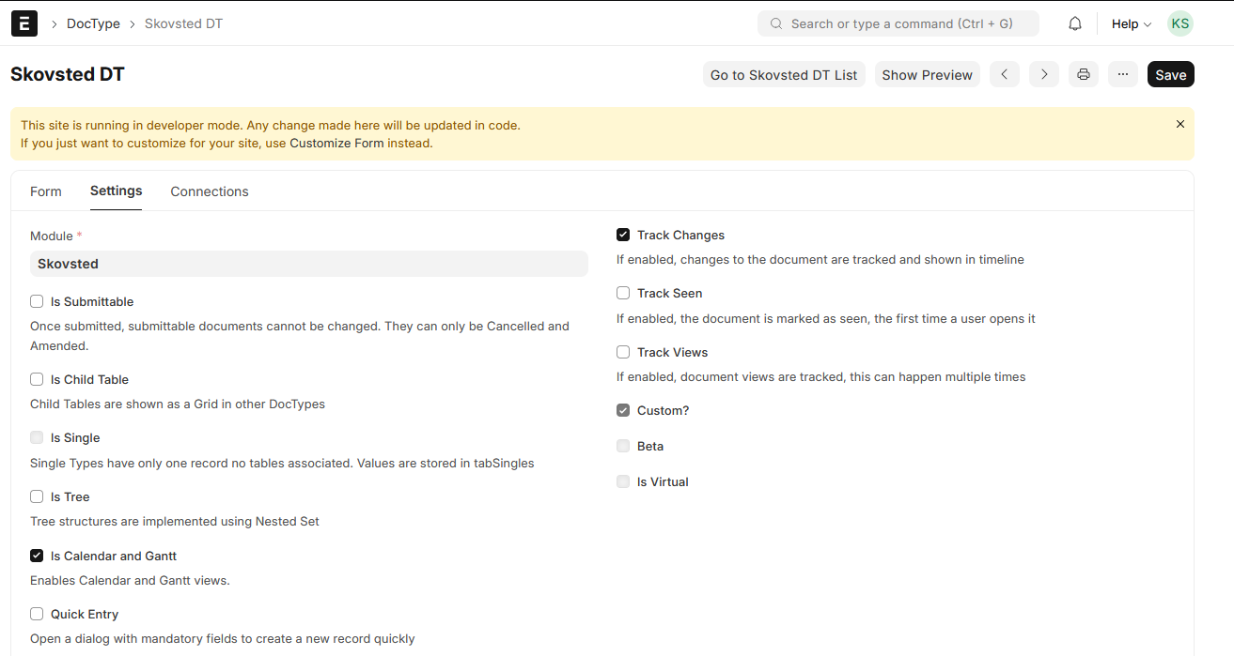Toggle the Track Seen checkbox
This screenshot has height=656, width=1234.
pyautogui.click(x=623, y=293)
